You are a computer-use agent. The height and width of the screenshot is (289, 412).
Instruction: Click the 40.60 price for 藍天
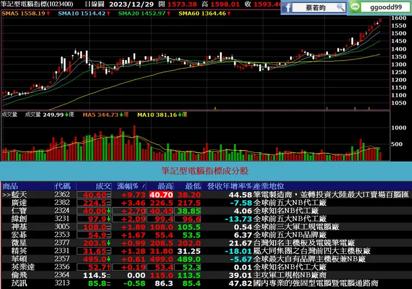click(x=95, y=195)
